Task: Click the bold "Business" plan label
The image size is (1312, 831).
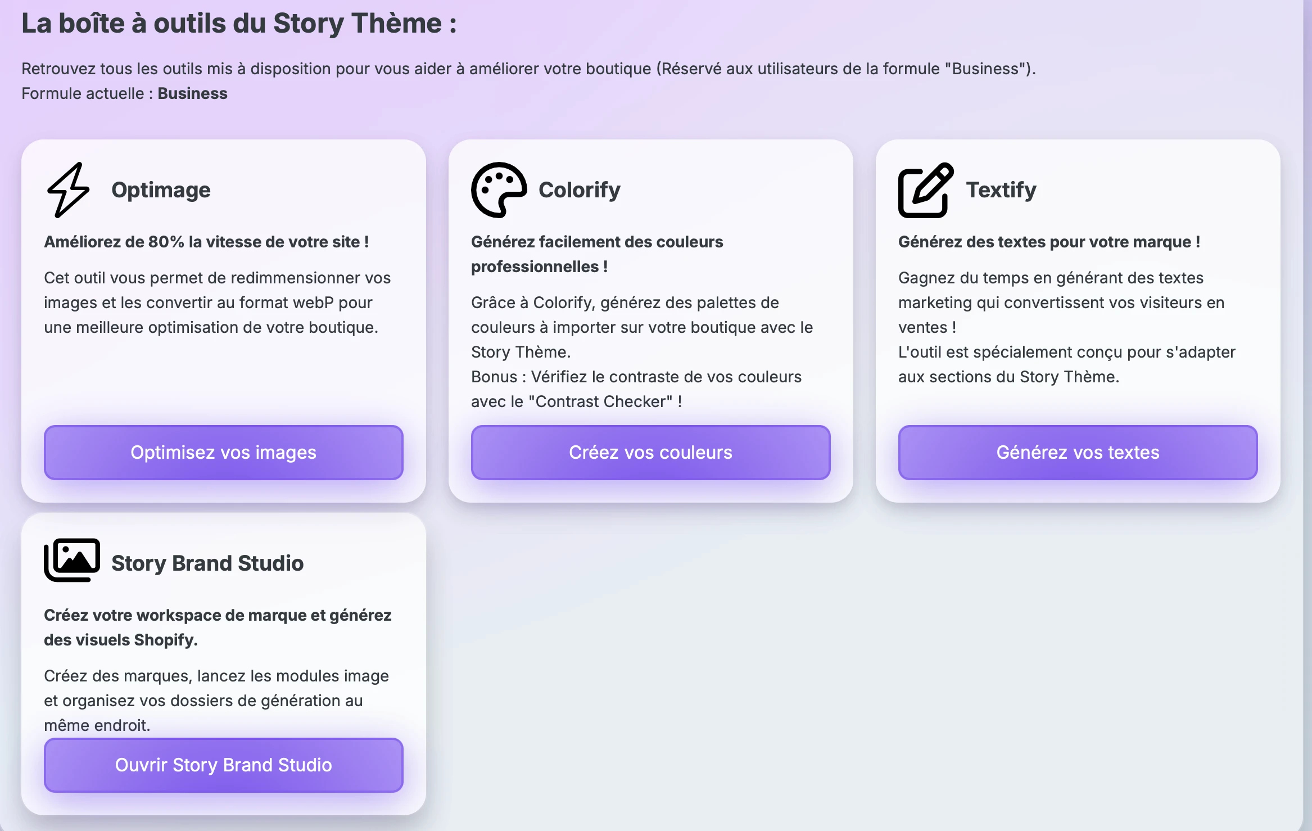Action: click(x=192, y=93)
